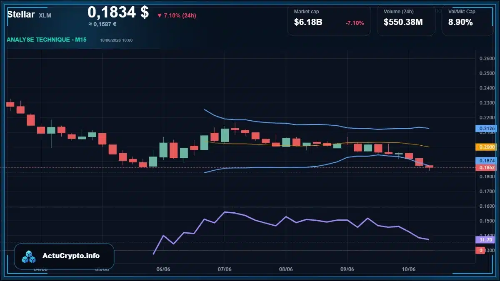Click the 06/06 date axis label
This screenshot has height=281, width=500.
[163, 269]
